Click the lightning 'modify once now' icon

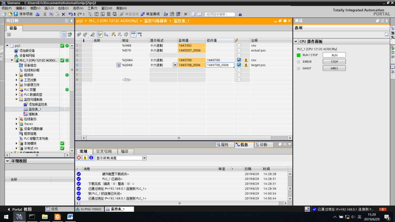[113, 35]
